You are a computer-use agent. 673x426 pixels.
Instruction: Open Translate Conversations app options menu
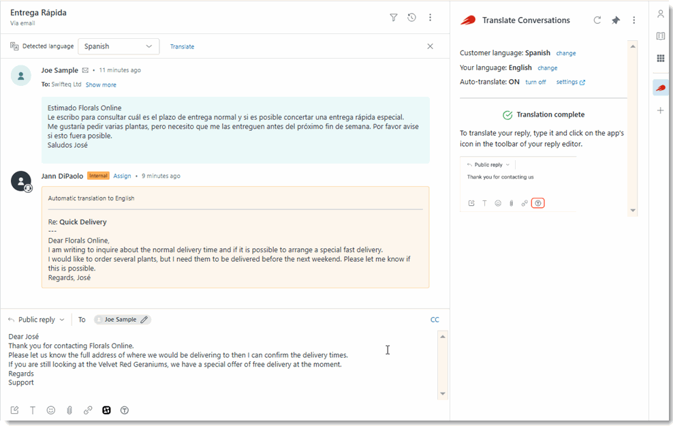pyautogui.click(x=634, y=20)
